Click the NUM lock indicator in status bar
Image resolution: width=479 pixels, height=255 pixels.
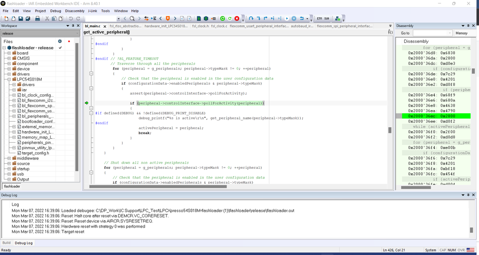[452, 250]
